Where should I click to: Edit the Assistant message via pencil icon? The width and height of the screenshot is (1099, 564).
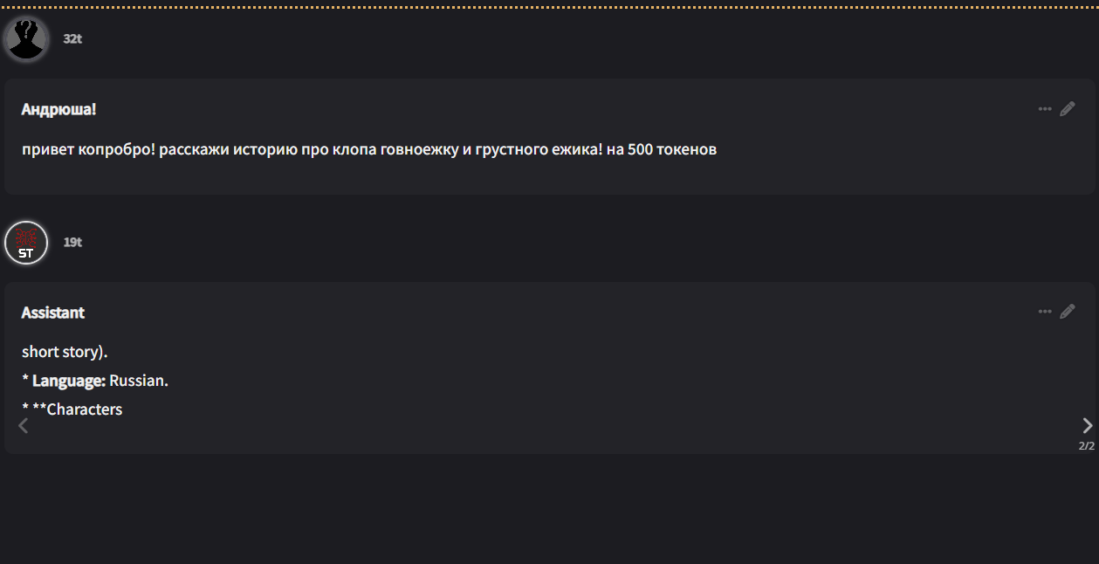[x=1067, y=312]
